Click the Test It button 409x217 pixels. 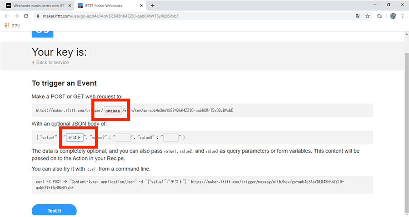(54, 210)
